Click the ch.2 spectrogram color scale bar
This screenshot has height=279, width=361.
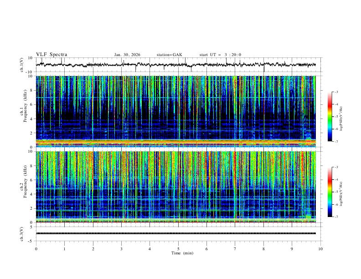click(x=330, y=192)
